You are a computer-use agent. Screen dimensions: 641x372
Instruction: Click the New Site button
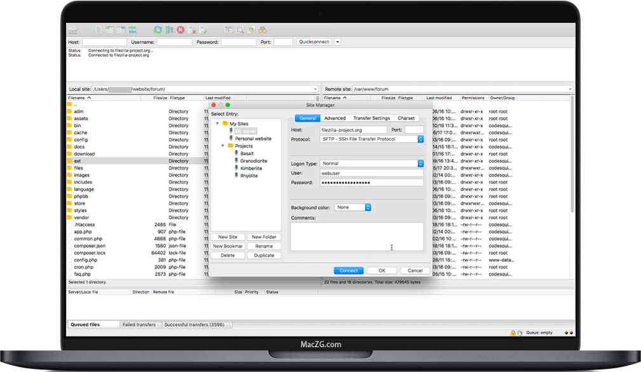(227, 237)
